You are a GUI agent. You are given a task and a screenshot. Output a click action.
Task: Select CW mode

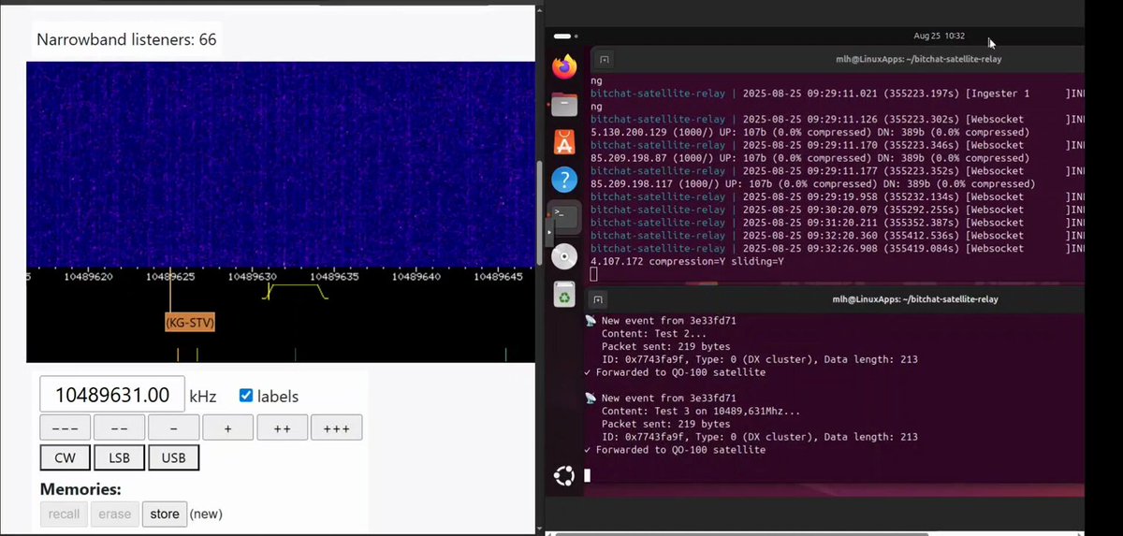tap(66, 457)
